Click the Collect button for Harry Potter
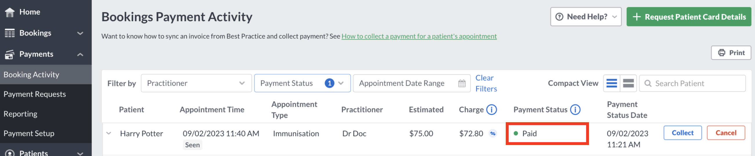755x156 pixels. click(683, 133)
